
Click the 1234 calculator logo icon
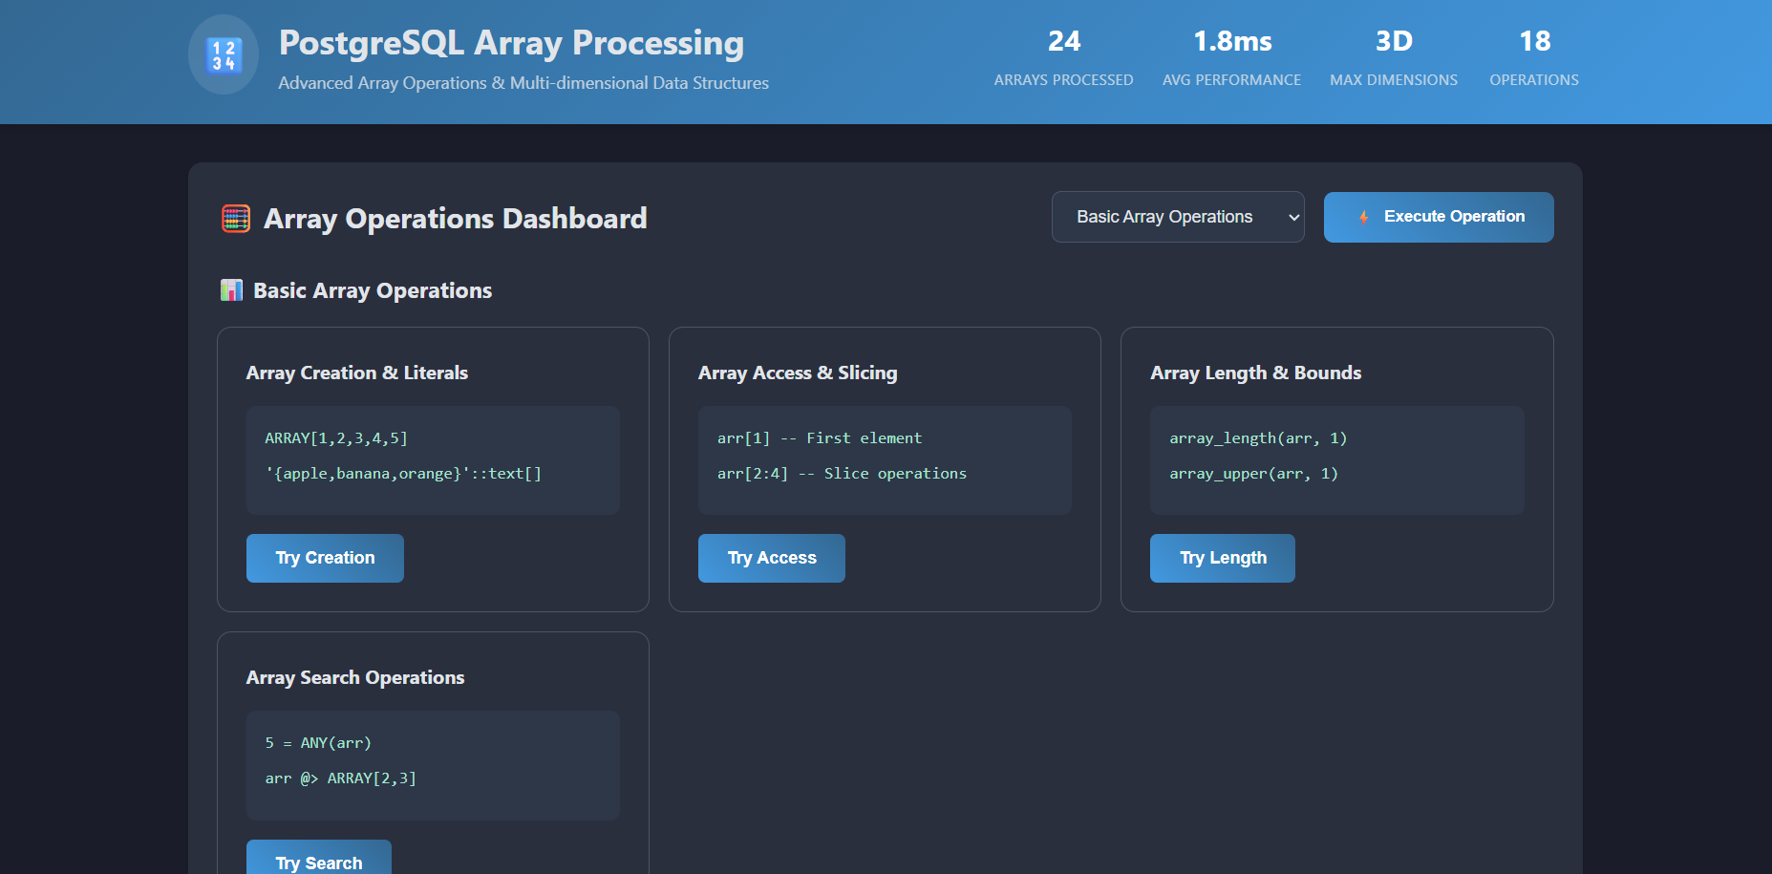[223, 55]
